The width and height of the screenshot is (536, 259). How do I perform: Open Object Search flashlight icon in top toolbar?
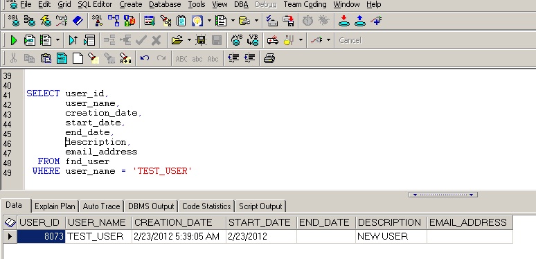coord(166,21)
